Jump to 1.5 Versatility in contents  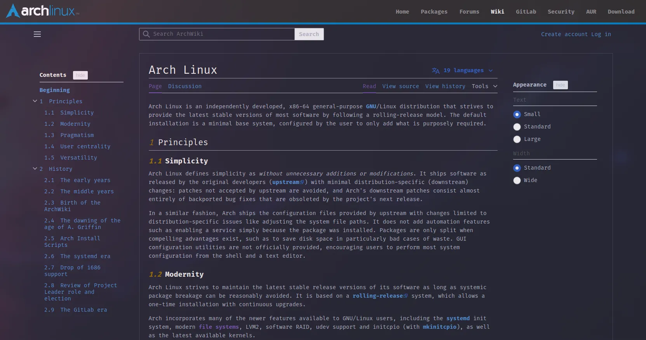coord(71,158)
